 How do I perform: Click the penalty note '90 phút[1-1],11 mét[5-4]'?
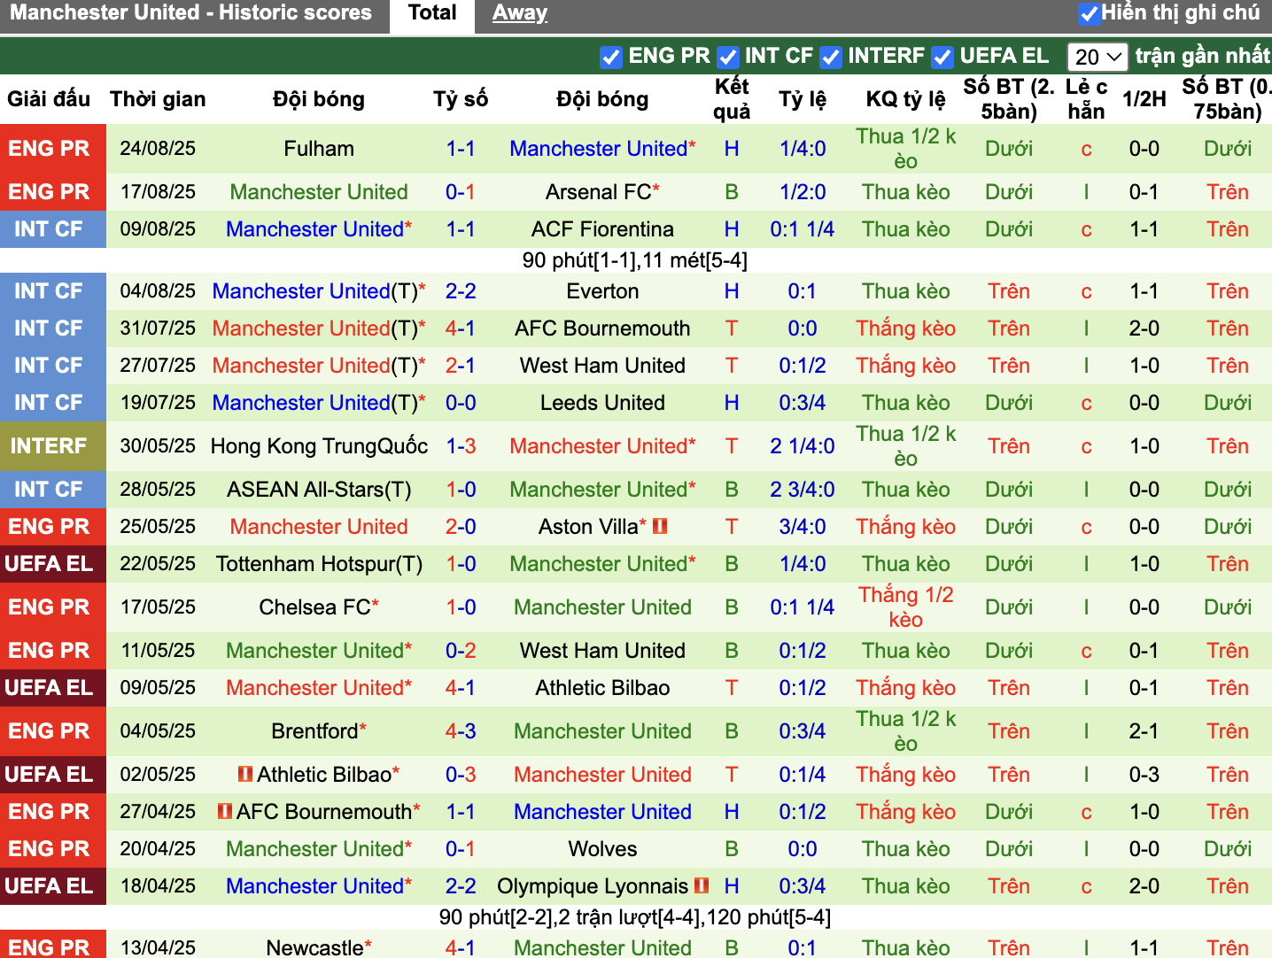pos(635,260)
